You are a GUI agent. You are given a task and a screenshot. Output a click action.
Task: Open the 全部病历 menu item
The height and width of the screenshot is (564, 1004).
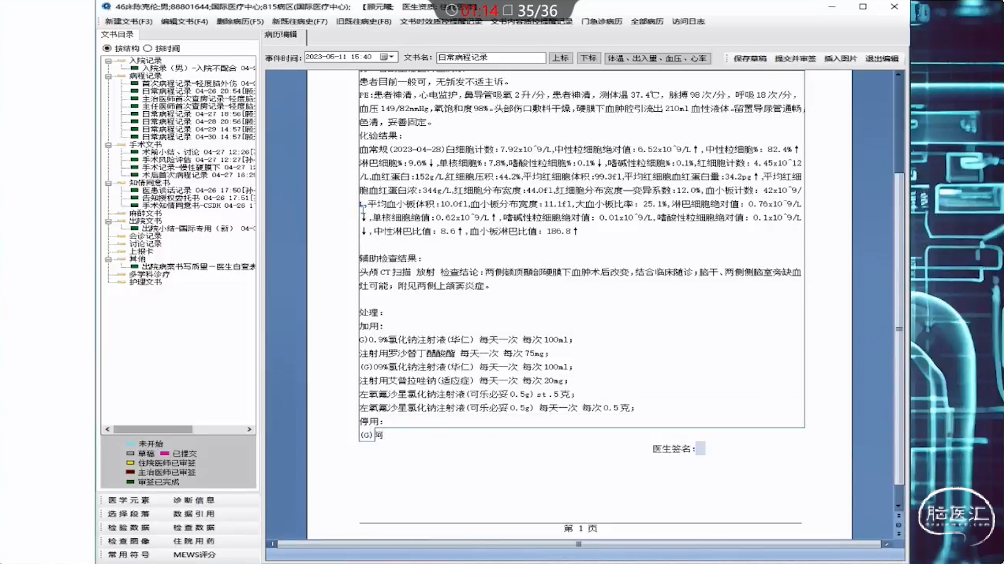click(x=647, y=21)
